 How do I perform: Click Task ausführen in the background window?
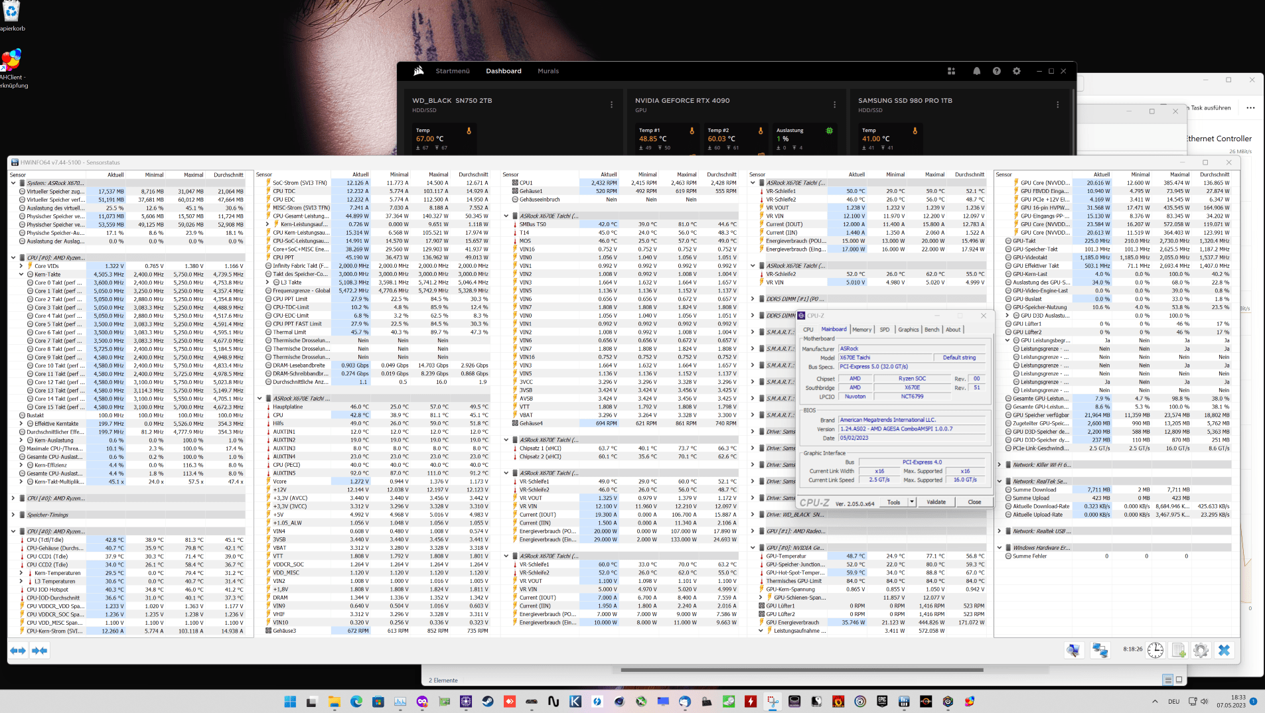pyautogui.click(x=1211, y=108)
